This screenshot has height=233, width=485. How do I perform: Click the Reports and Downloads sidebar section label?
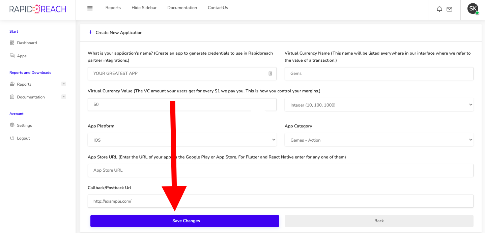pyautogui.click(x=30, y=72)
